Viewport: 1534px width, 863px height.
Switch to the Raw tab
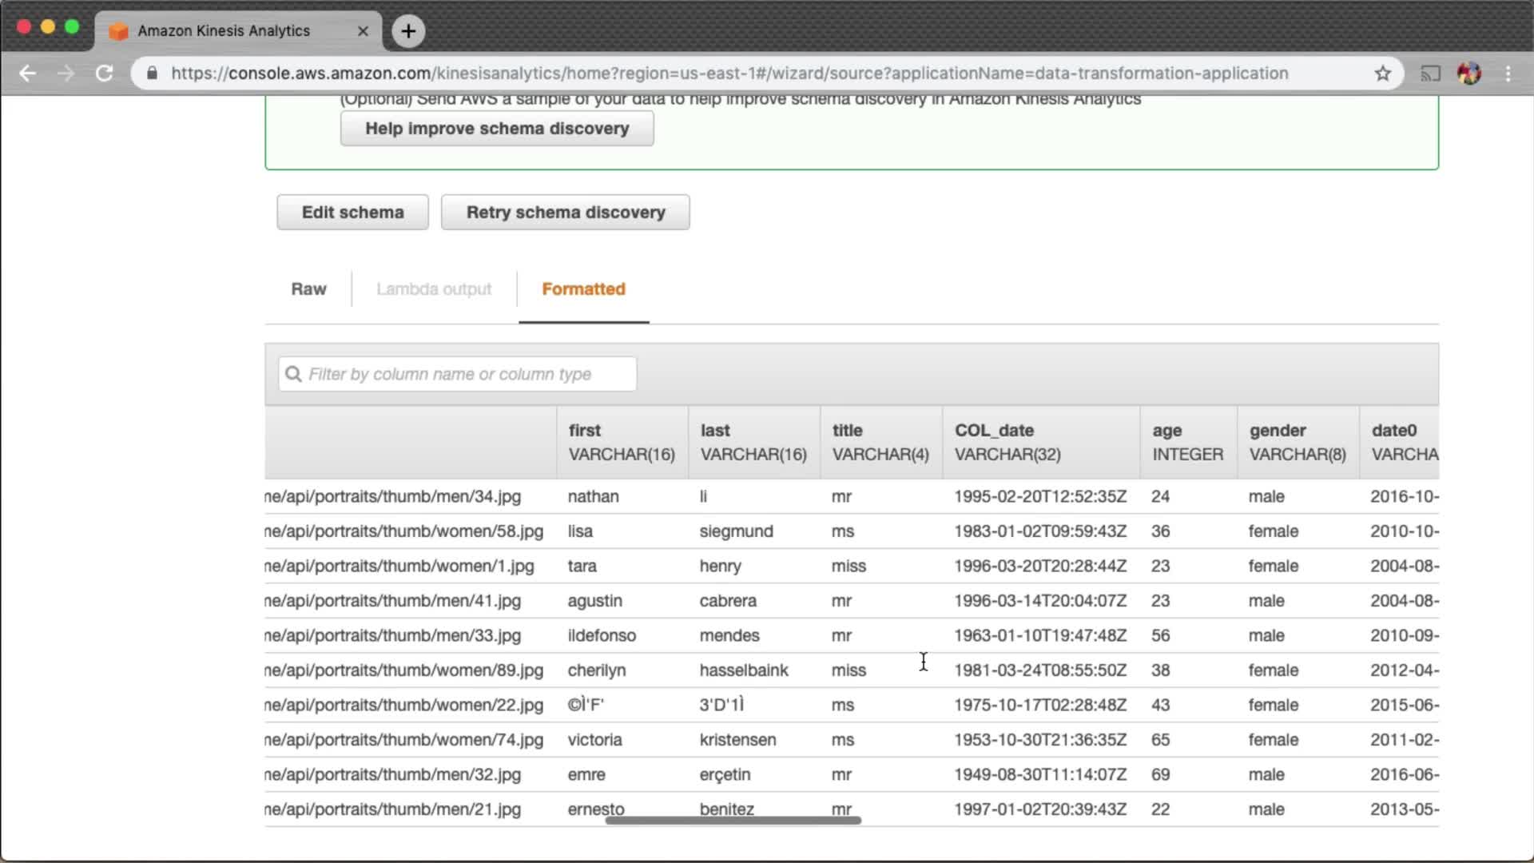308,289
